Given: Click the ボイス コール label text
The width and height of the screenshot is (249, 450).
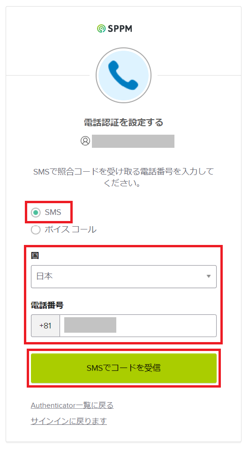Looking at the screenshot, I should pyautogui.click(x=70, y=229).
